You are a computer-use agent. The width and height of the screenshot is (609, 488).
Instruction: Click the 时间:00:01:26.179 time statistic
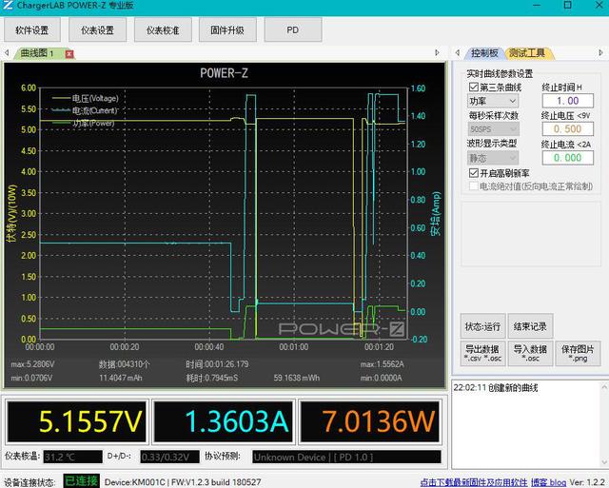coord(217,364)
